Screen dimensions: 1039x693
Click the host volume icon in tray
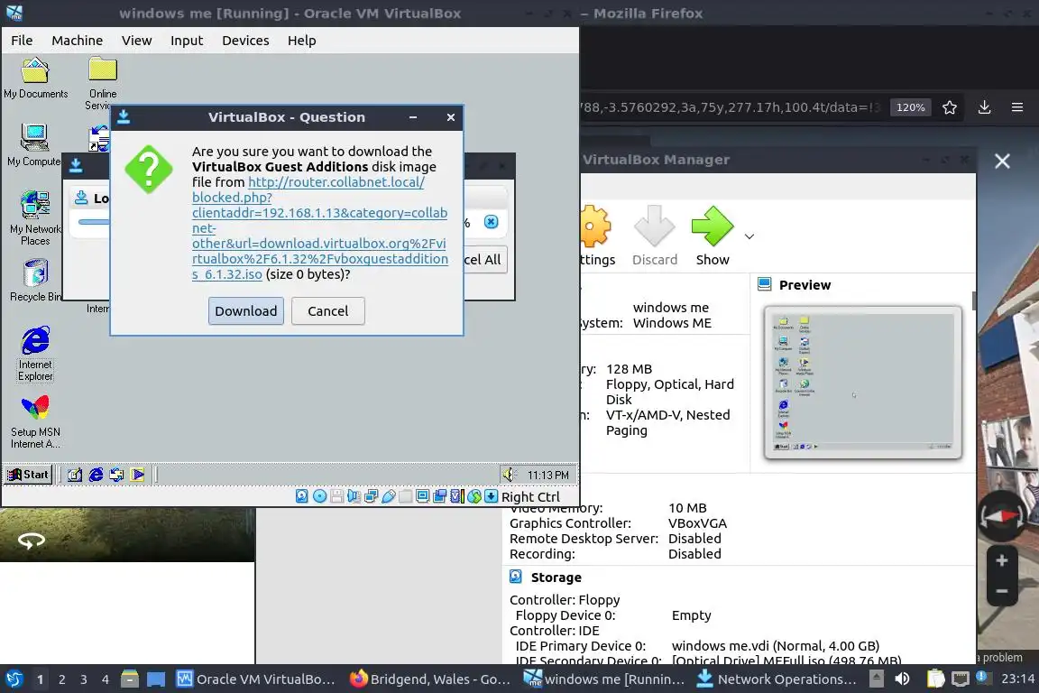click(903, 679)
